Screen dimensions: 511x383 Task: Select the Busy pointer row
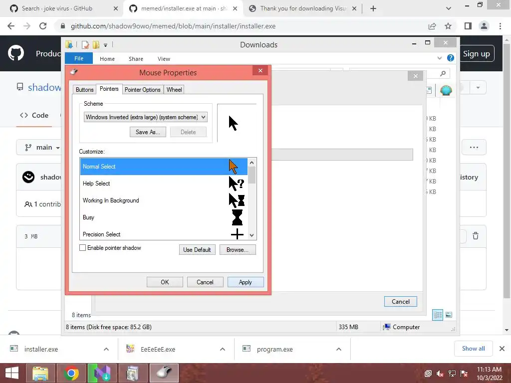[164, 217]
